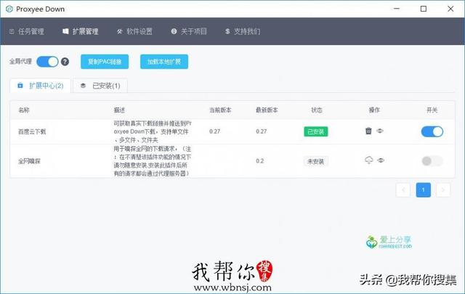Maximize the Proxyee Down window
The width and height of the screenshot is (465, 294).
click(x=424, y=9)
